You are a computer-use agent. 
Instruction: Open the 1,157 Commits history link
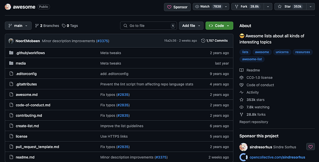(x=215, y=41)
